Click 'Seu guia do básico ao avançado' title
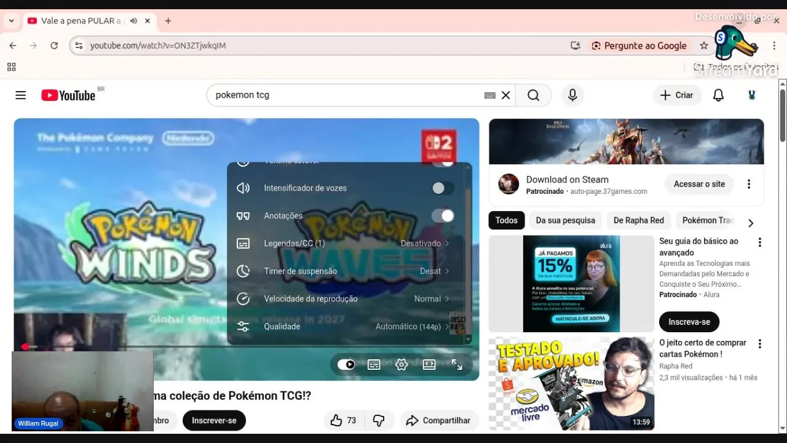 coord(699,247)
